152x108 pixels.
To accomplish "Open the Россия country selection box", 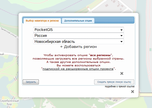I will point(79,36).
